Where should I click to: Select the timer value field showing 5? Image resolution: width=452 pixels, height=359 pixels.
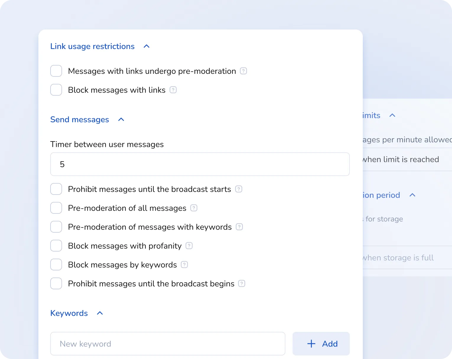point(200,164)
